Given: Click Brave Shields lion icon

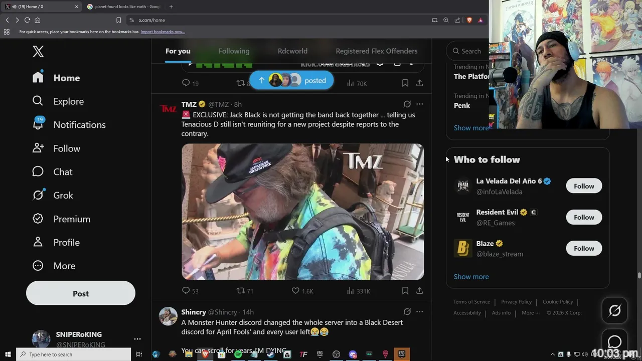Looking at the screenshot, I should [x=469, y=20].
